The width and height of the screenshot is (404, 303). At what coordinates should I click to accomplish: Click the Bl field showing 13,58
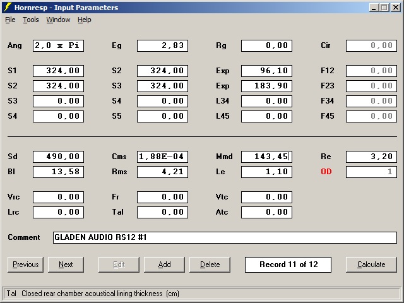coord(58,172)
